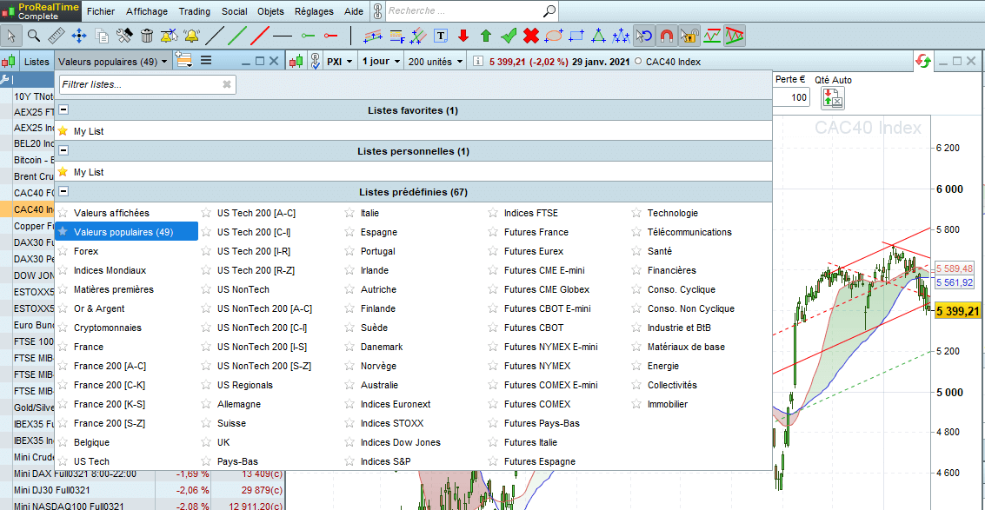Select the red cross object

pos(531,36)
